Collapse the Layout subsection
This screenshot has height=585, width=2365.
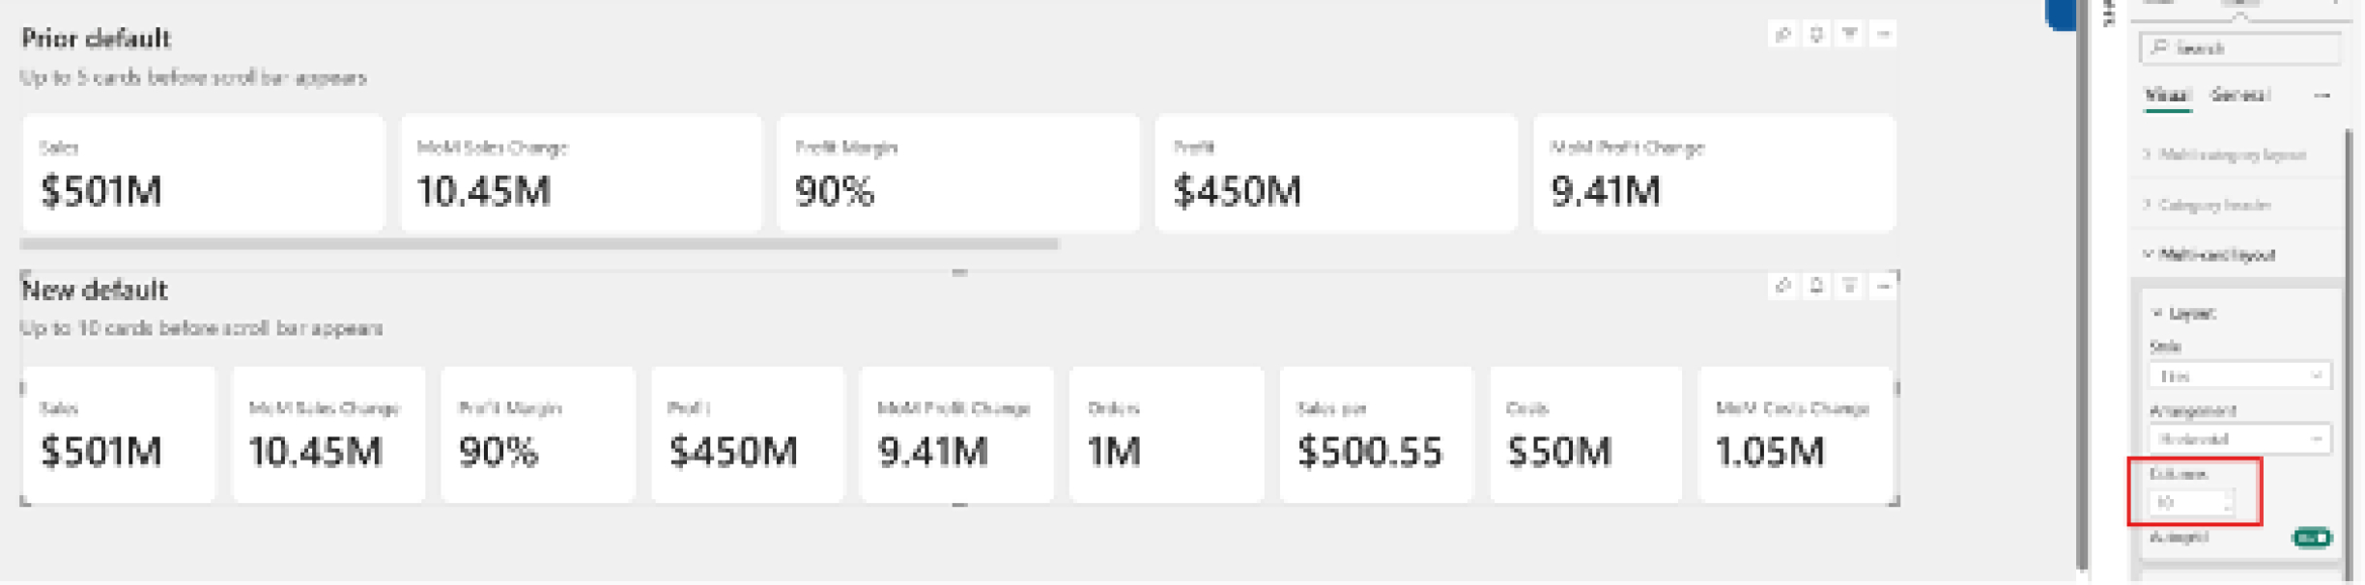tap(2183, 313)
